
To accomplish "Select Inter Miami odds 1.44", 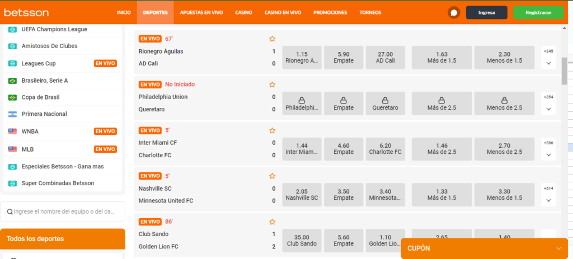I will tap(302, 149).
